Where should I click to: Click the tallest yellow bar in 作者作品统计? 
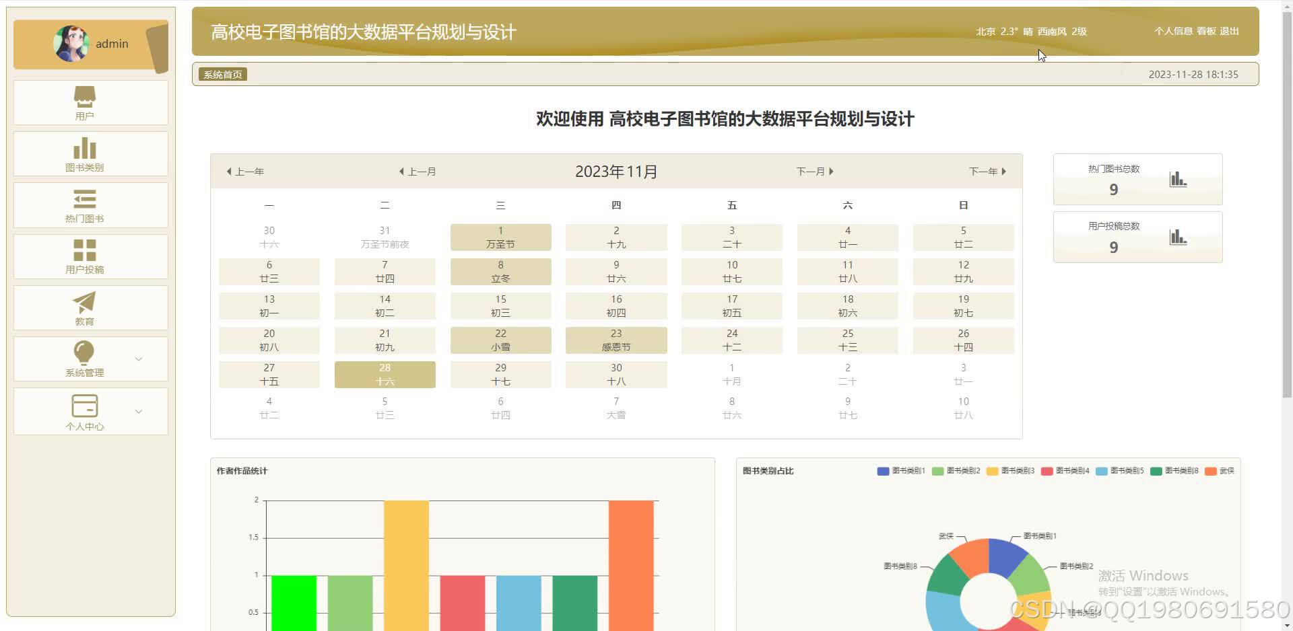coord(406,565)
